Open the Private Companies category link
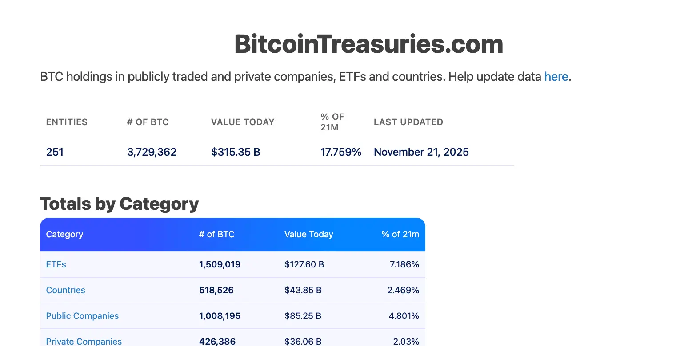680x346 pixels. [84, 341]
